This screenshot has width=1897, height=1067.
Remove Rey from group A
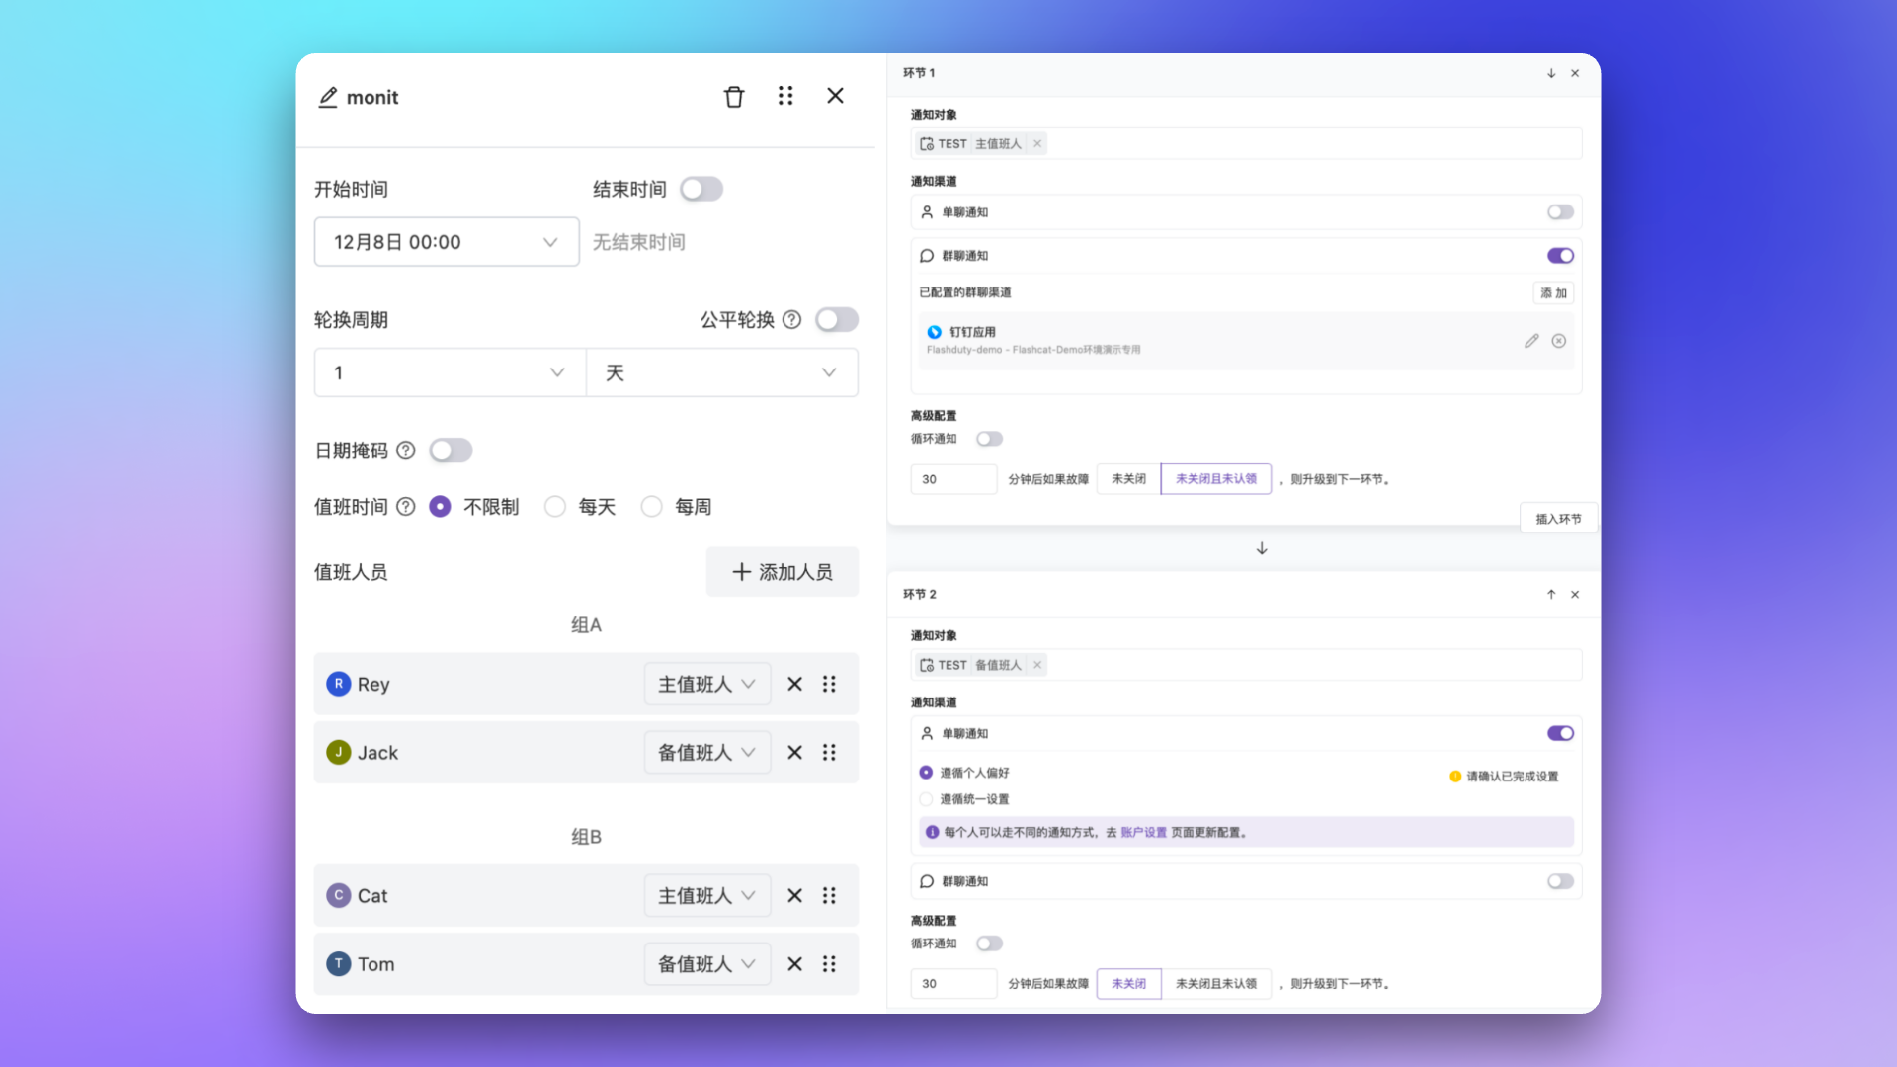point(794,684)
